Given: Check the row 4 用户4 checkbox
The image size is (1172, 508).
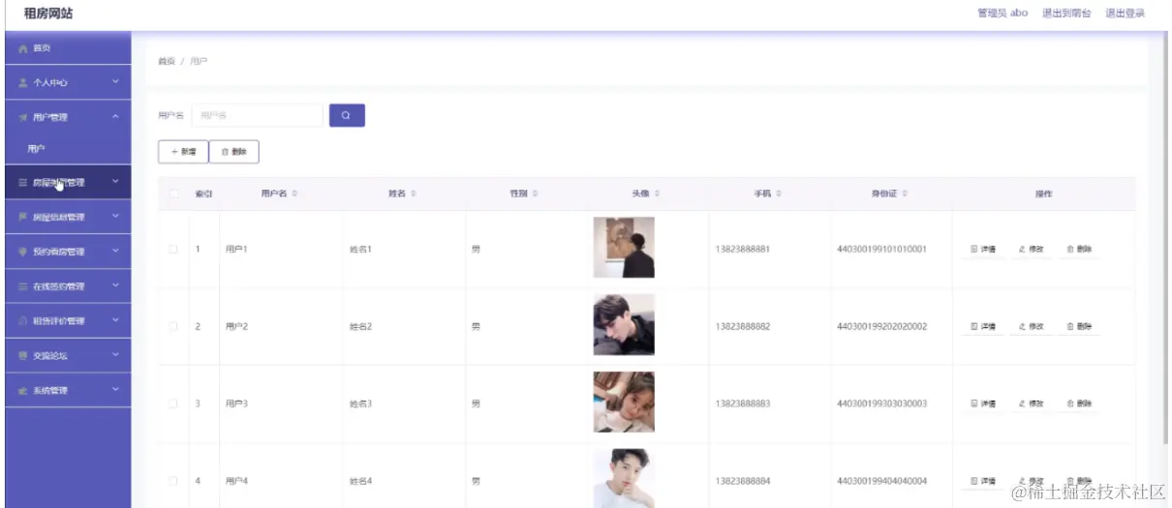Looking at the screenshot, I should pos(173,481).
